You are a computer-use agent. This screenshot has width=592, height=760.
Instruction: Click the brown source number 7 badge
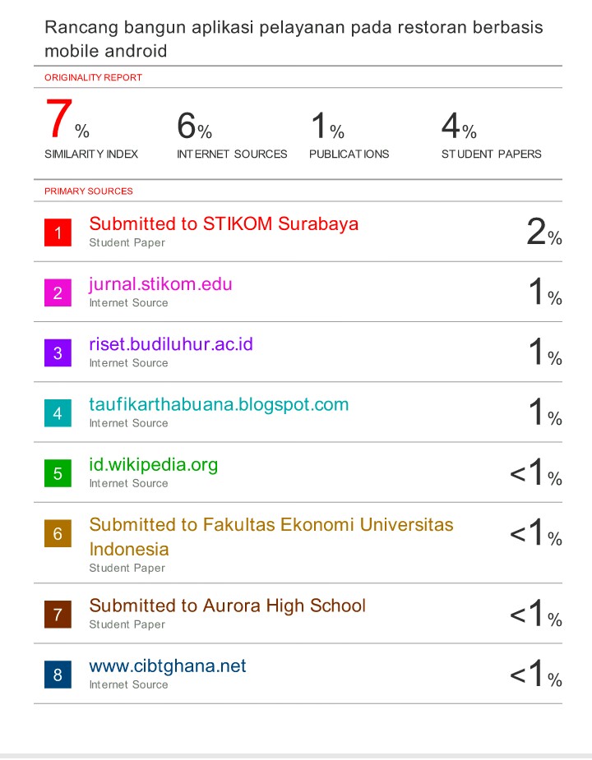tap(58, 614)
